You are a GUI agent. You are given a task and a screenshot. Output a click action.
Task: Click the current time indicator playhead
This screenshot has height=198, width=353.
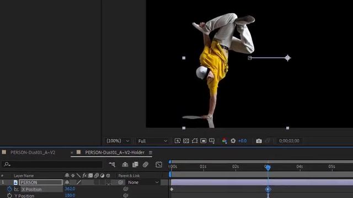point(268,167)
